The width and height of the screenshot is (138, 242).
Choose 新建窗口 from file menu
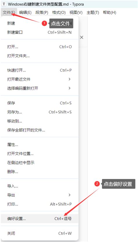coord(40,32)
